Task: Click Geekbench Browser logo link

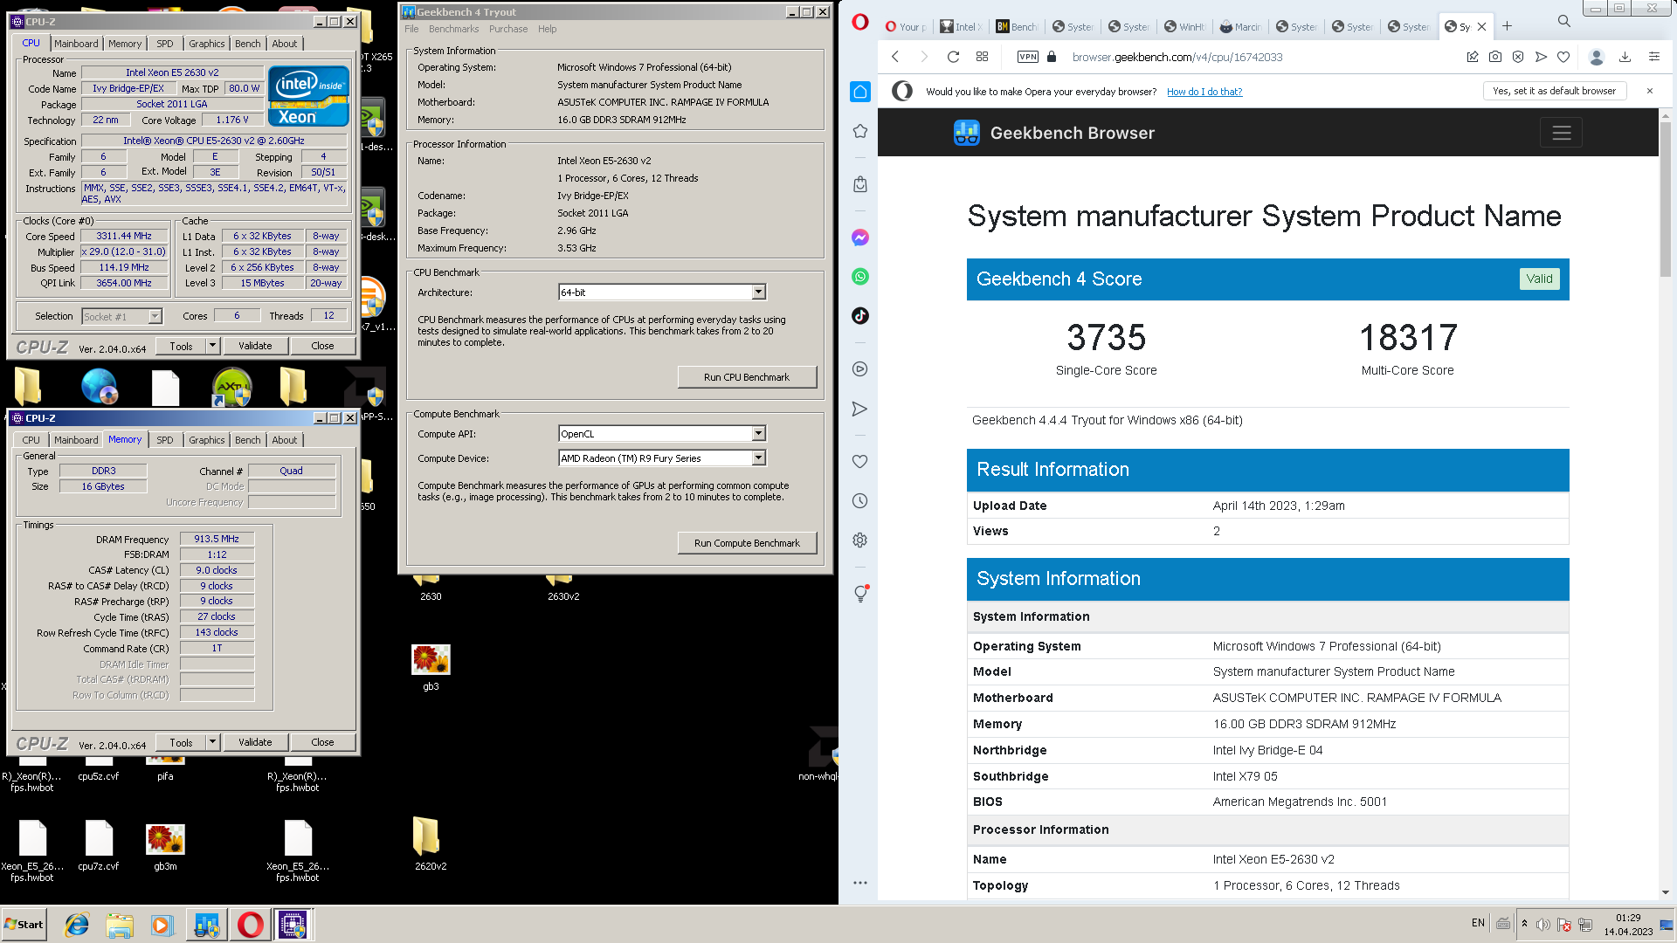Action: 1054,133
